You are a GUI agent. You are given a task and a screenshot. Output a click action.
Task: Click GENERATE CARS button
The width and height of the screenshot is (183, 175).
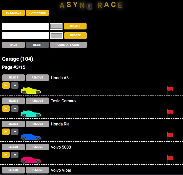coord(68,45)
